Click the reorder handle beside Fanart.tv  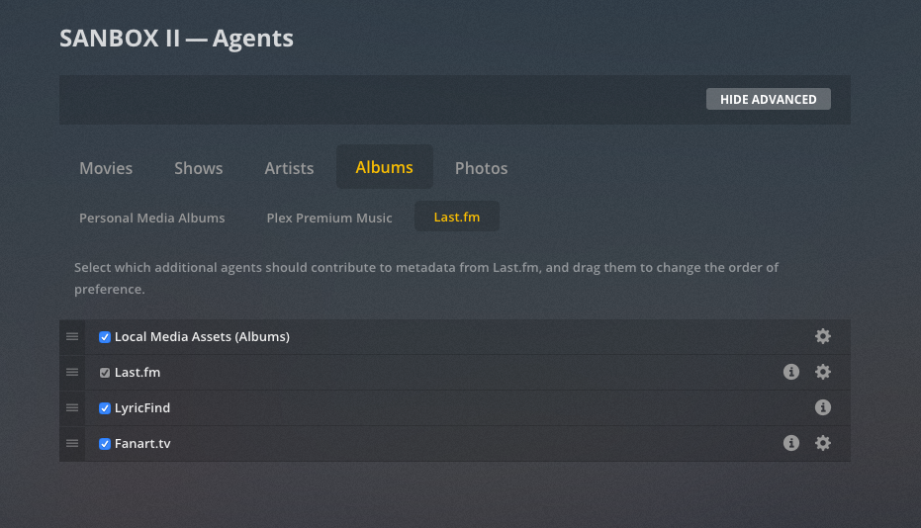(x=72, y=443)
